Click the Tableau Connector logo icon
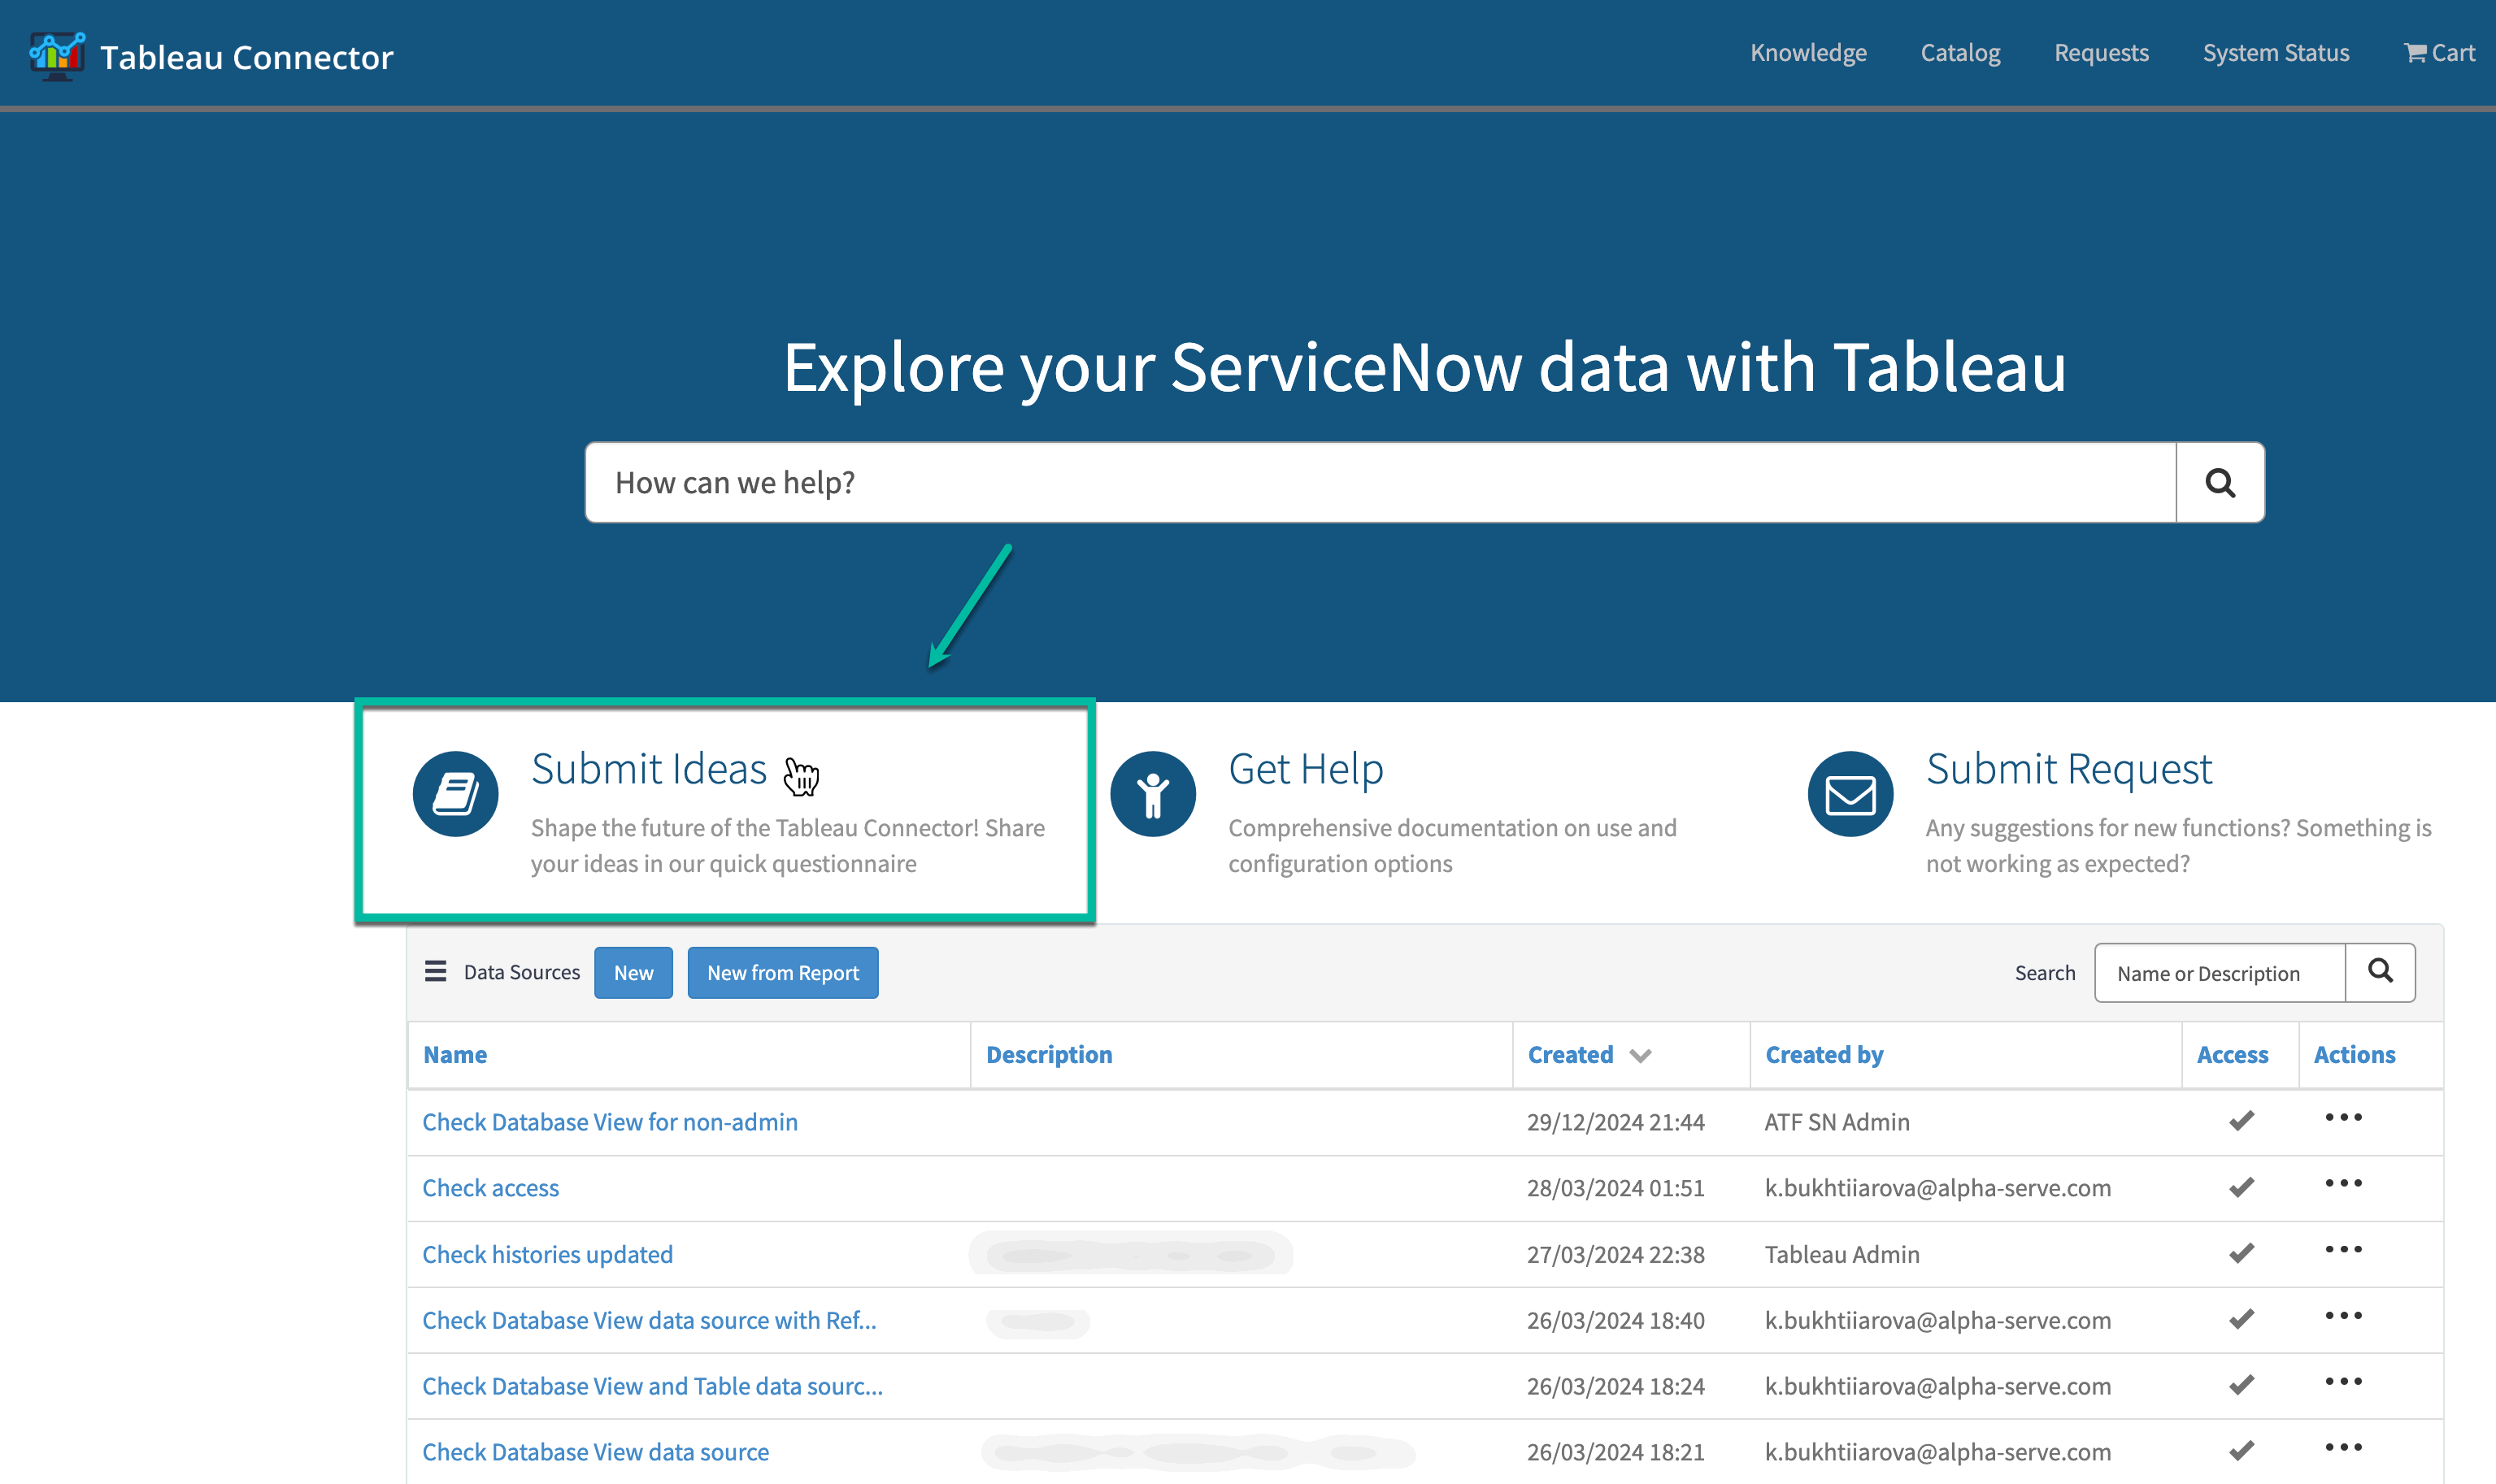Screen dimensions: 2496x1484 (57, 55)
